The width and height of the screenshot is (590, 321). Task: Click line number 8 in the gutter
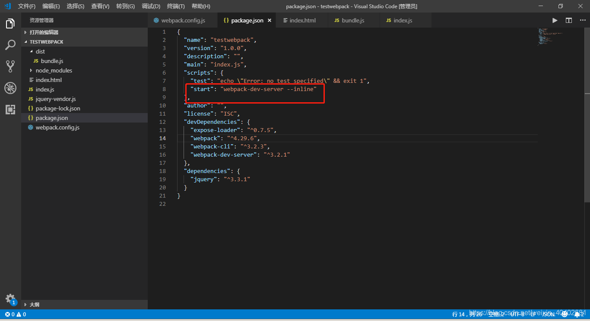(x=164, y=89)
